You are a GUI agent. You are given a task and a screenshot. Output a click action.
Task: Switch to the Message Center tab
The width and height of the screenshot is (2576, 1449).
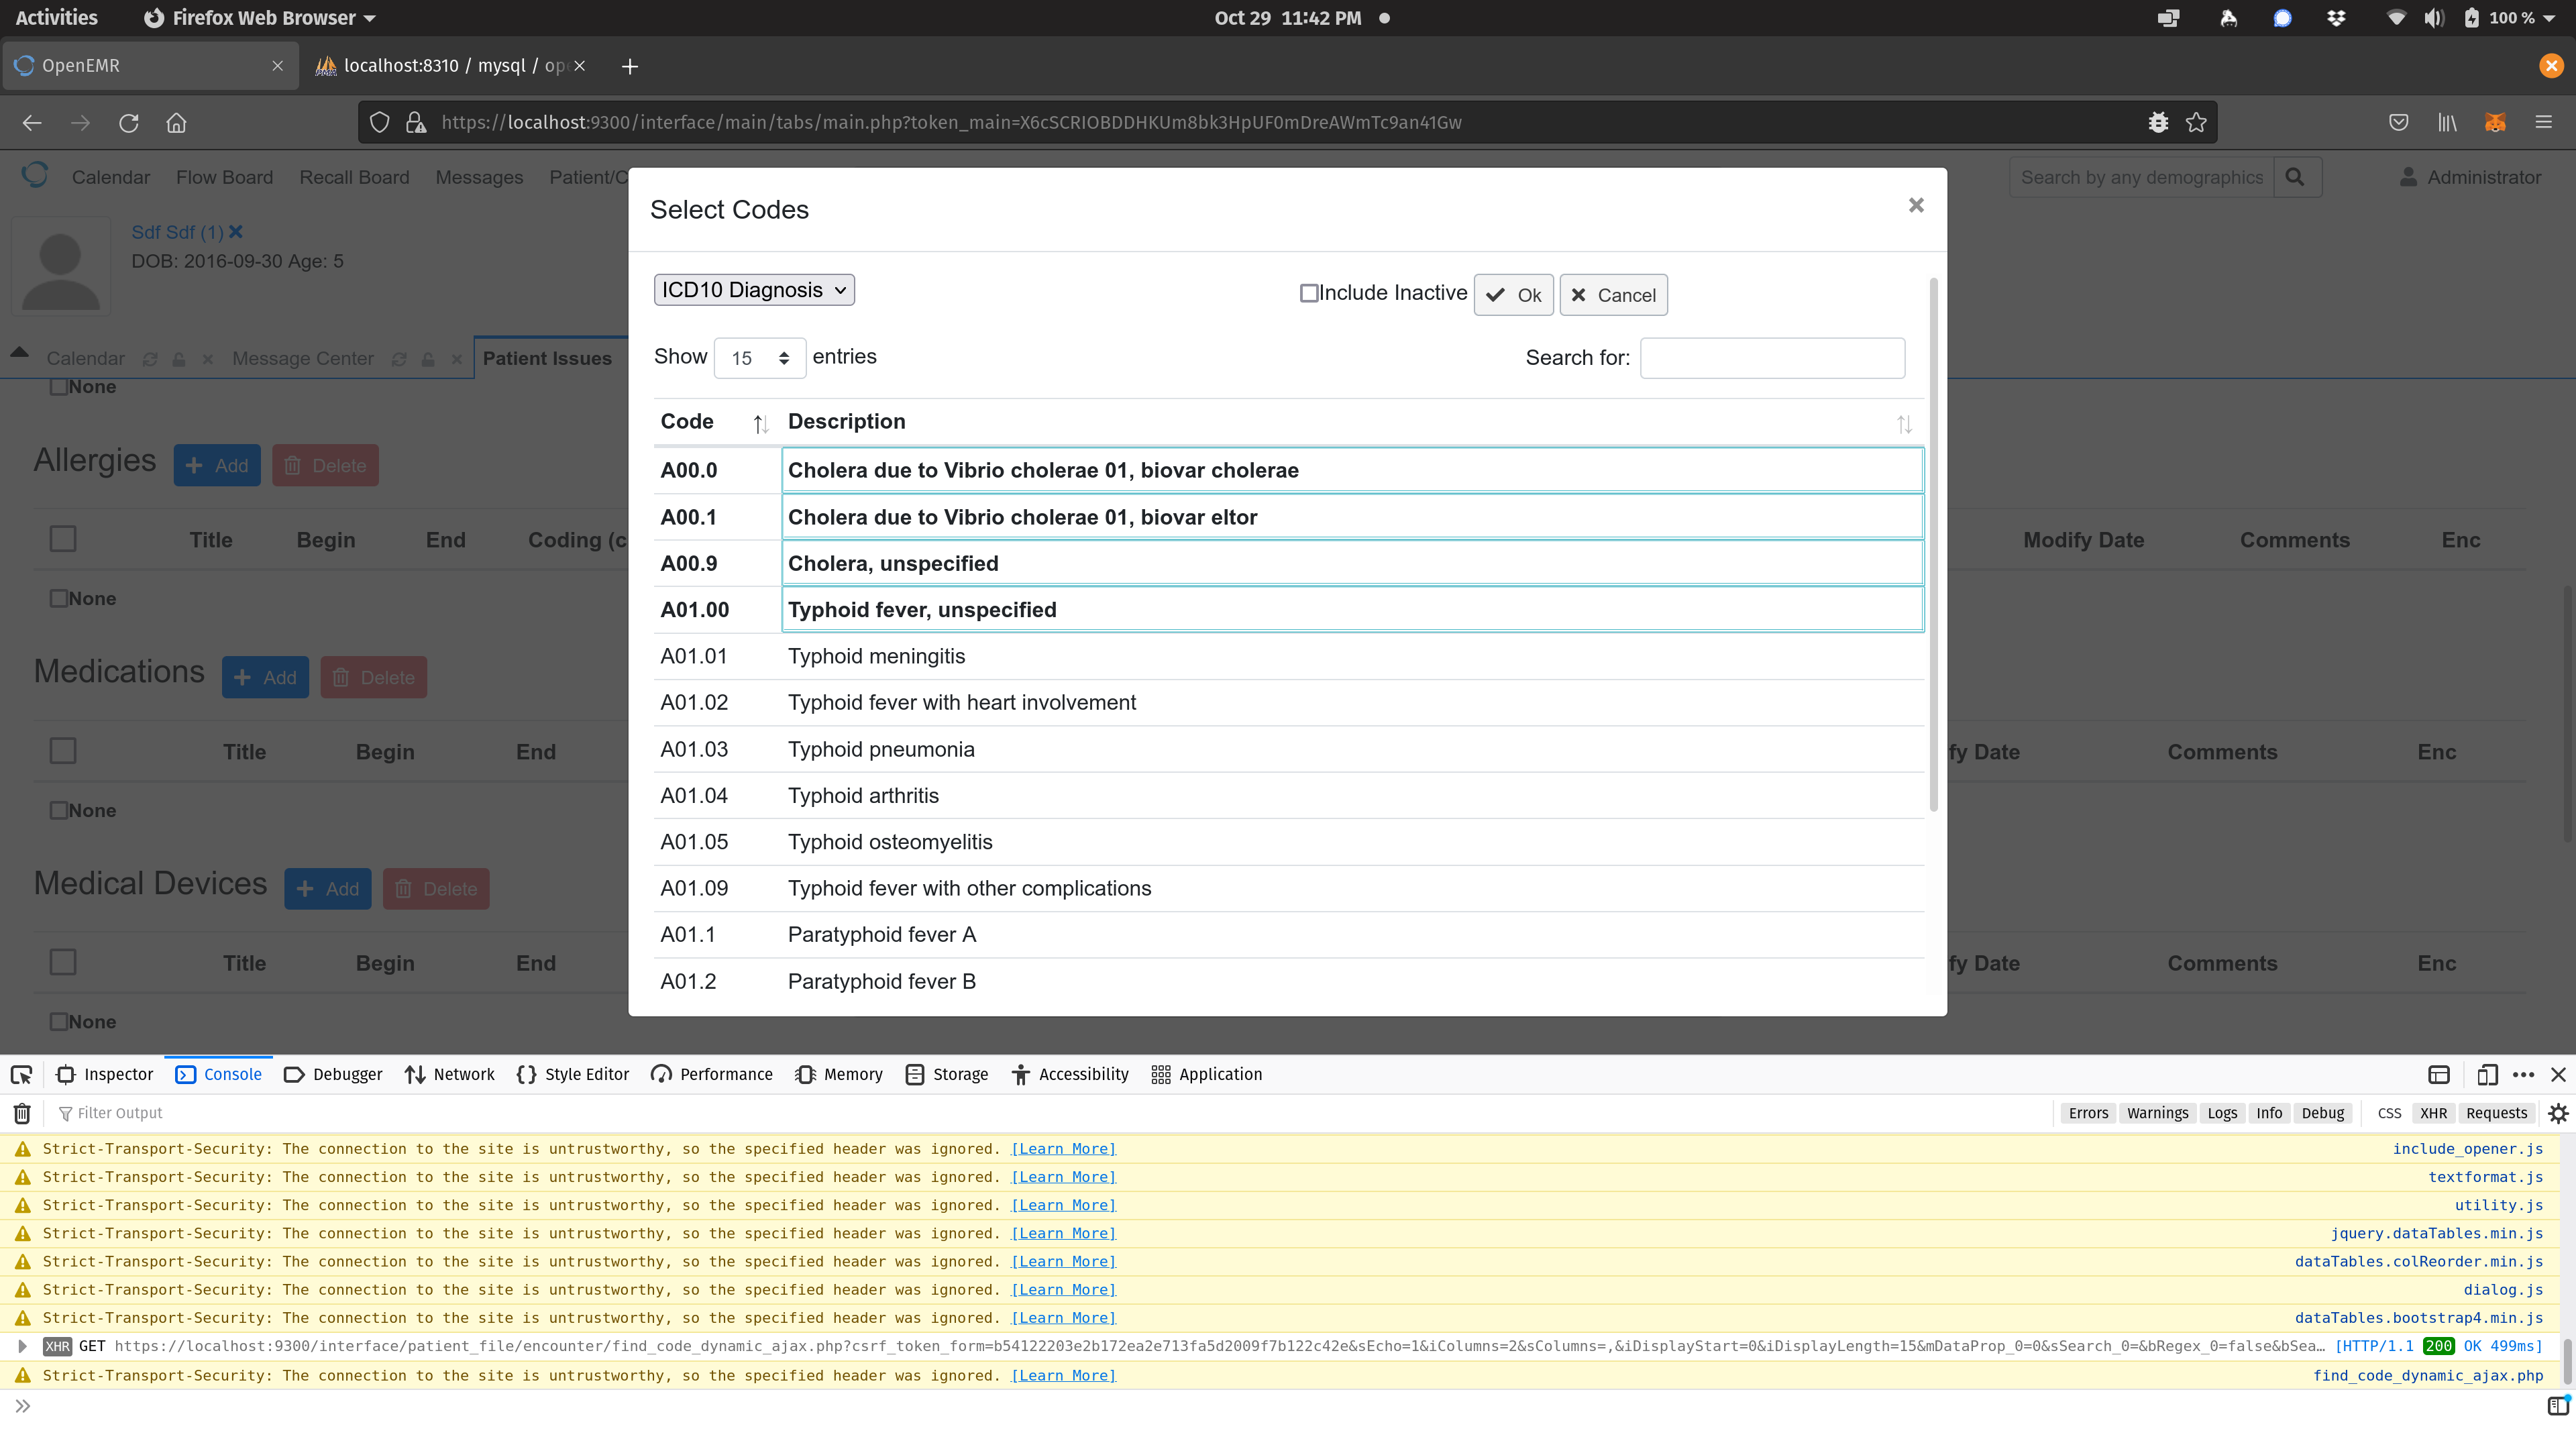point(302,358)
